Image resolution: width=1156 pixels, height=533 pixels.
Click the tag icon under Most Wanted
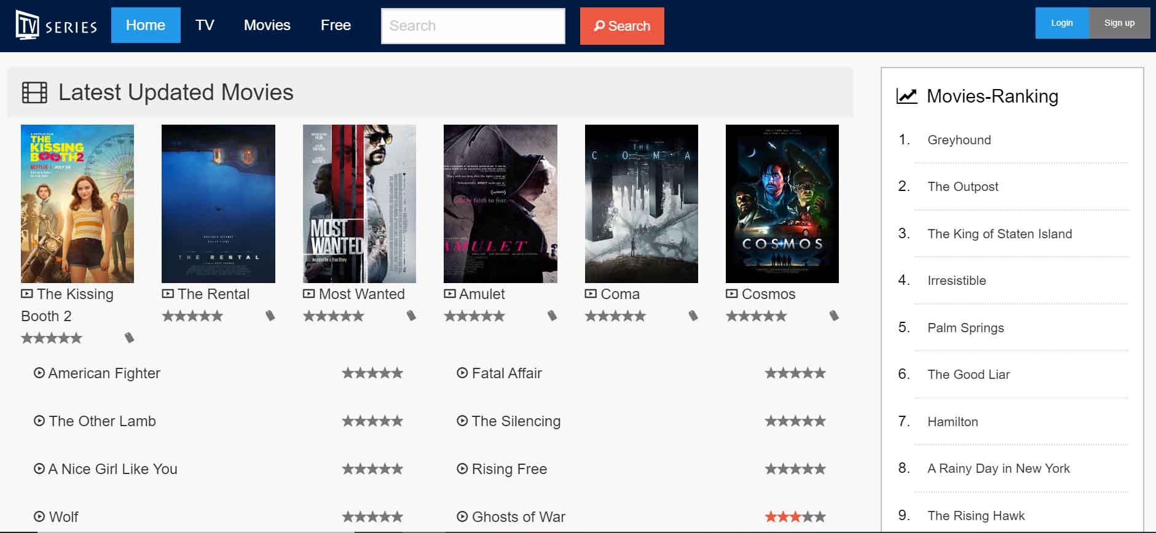[x=412, y=316]
